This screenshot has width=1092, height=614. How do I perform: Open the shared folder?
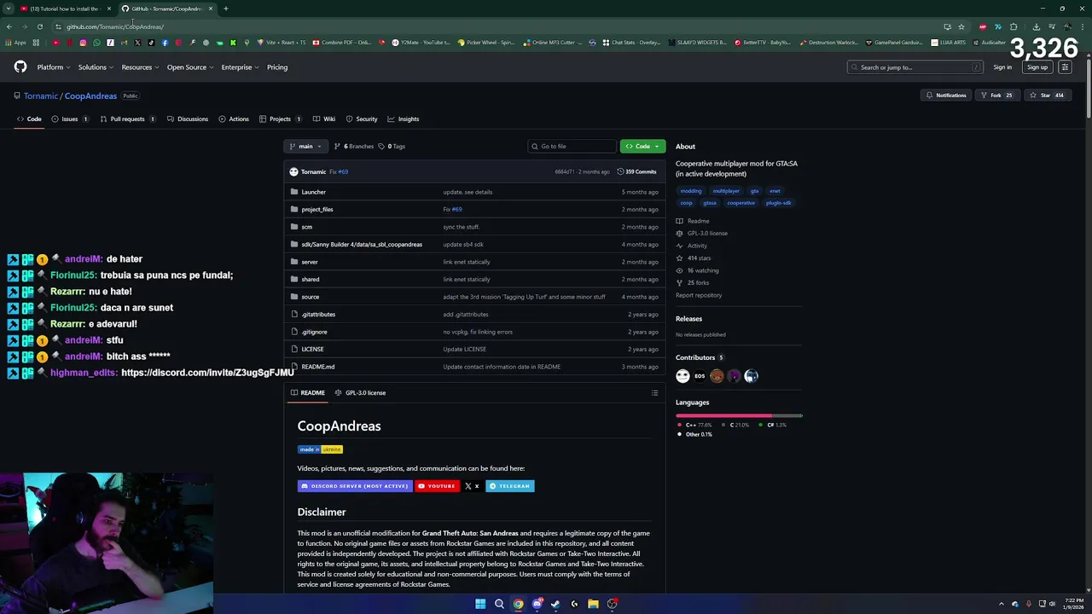tap(310, 280)
